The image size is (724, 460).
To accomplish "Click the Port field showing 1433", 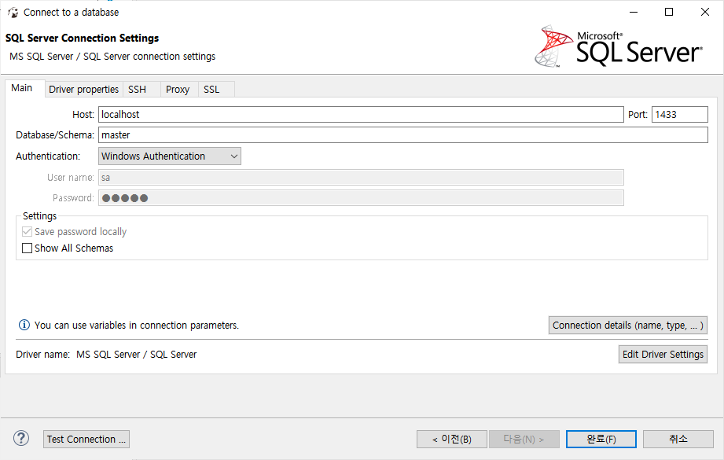I will point(680,115).
